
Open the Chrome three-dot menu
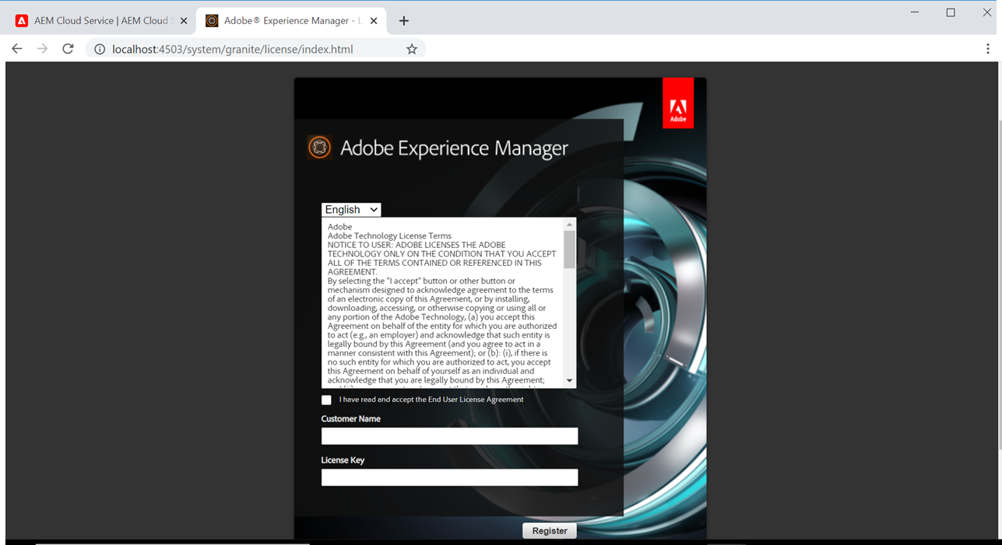988,49
